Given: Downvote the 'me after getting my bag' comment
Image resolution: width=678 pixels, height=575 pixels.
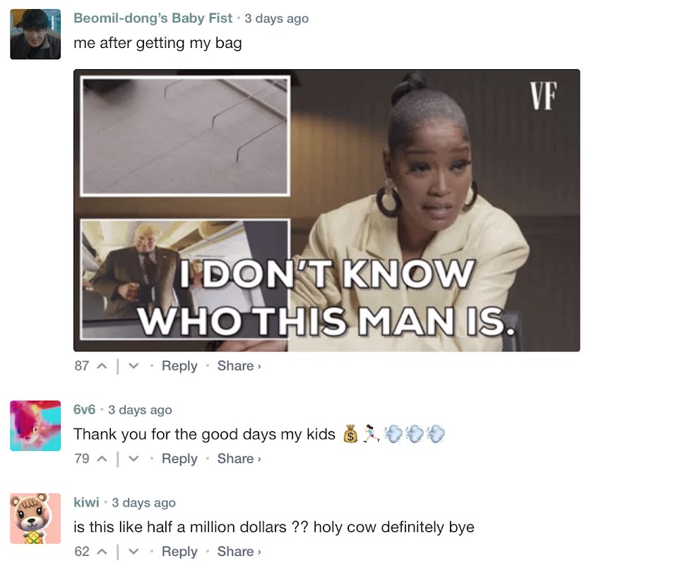Looking at the screenshot, I should pyautogui.click(x=133, y=366).
